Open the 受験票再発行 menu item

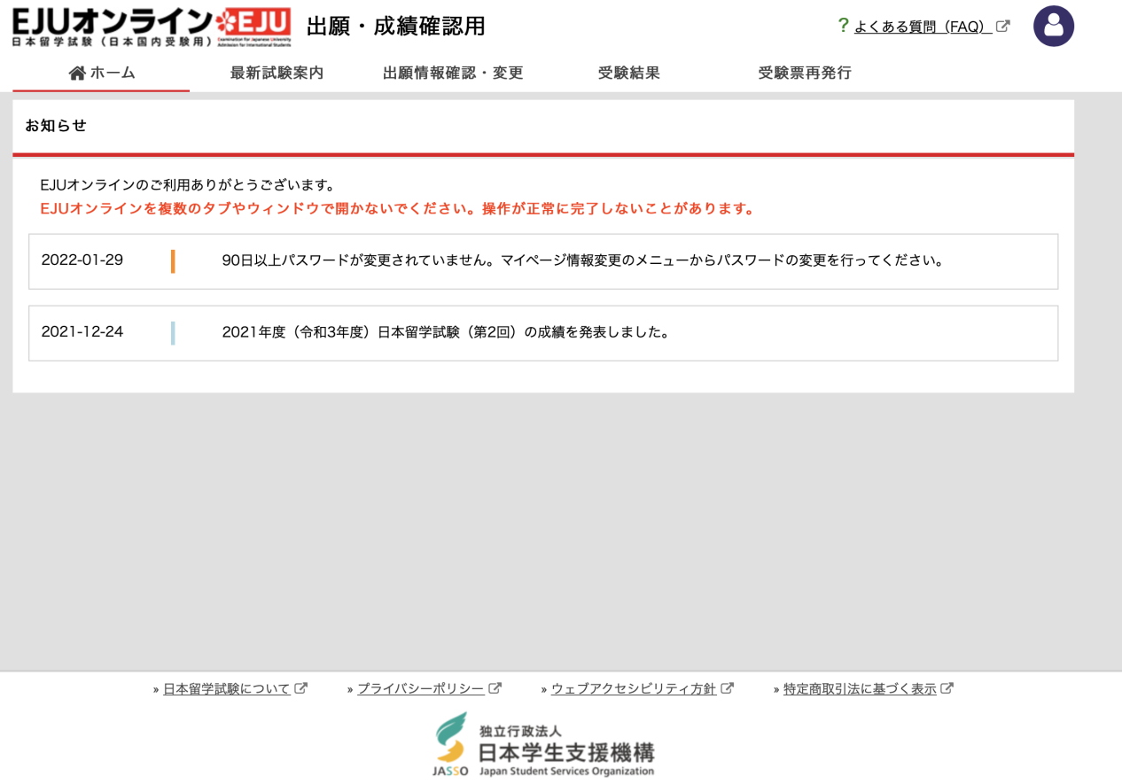coord(804,73)
